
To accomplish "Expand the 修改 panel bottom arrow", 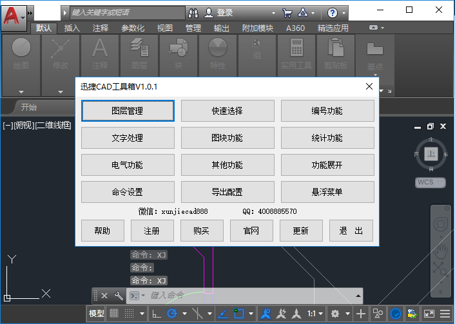I will pos(61,92).
